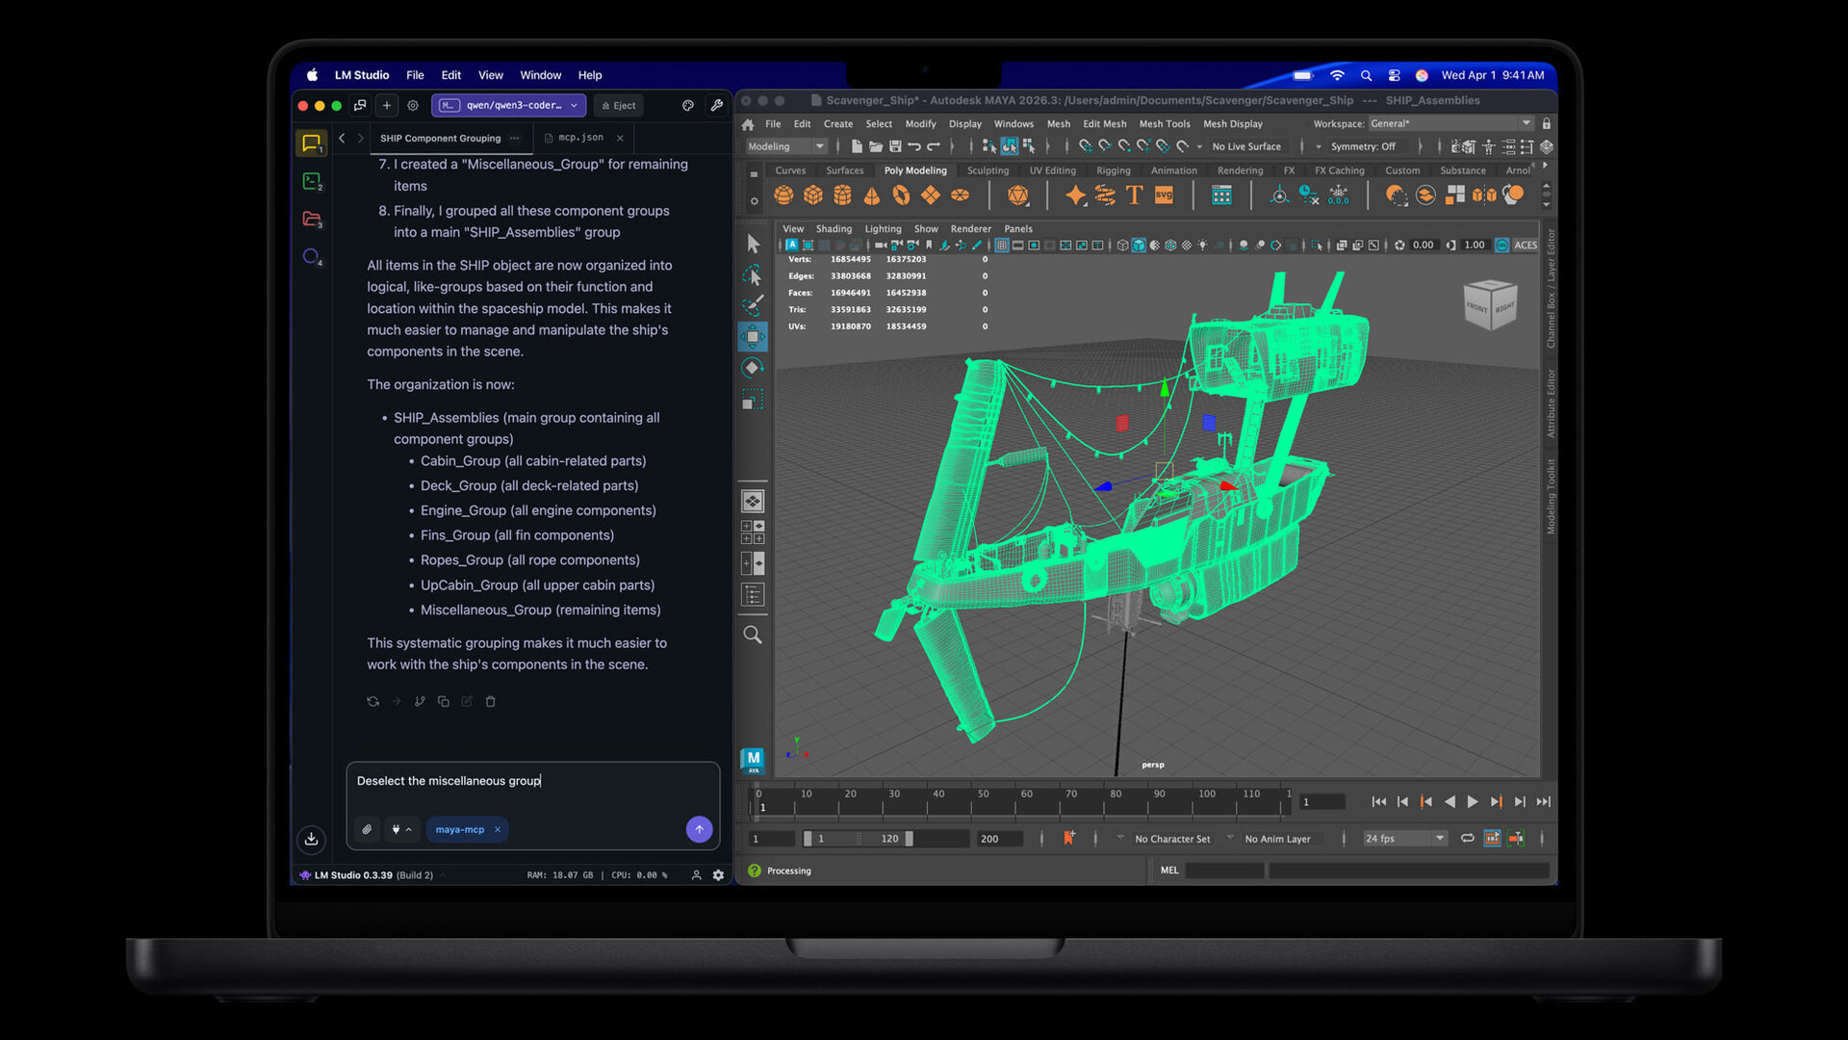Select the Rotate tool in toolbox

point(753,368)
